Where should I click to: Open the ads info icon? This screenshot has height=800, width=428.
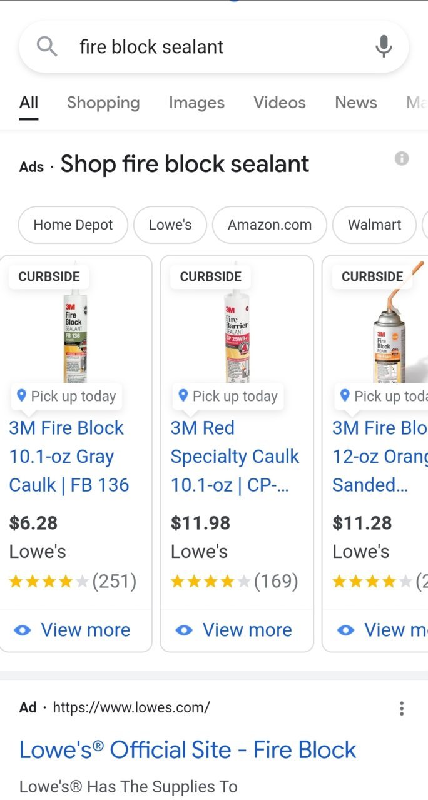[x=402, y=158]
